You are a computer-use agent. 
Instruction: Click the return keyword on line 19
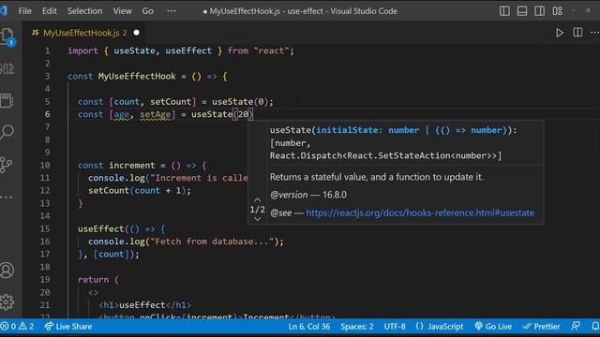pyautogui.click(x=94, y=280)
